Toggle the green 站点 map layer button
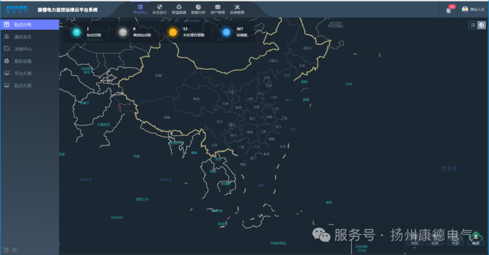Screen dimensions: 489x255 [475, 239]
